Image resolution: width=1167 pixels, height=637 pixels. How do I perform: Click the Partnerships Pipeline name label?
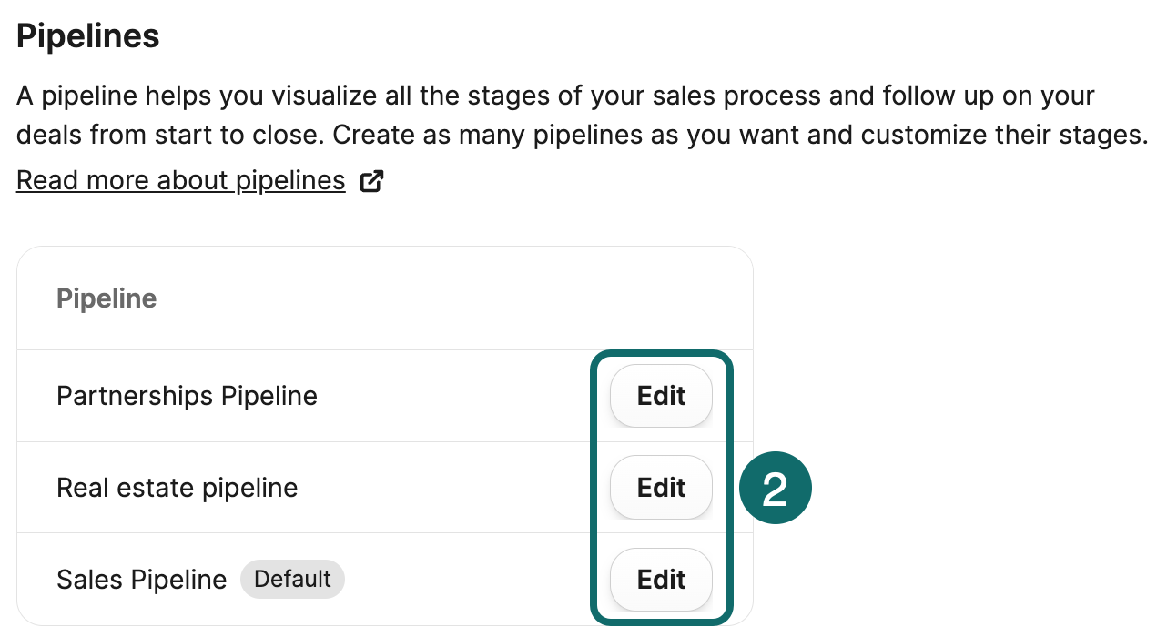(x=187, y=396)
